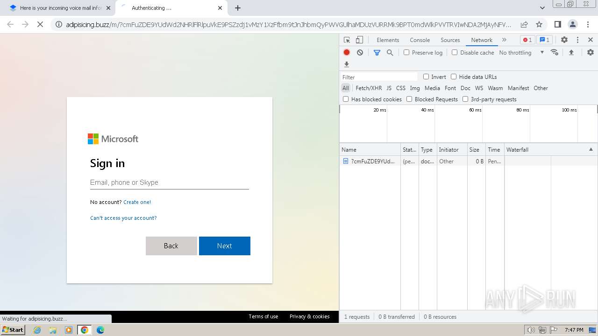Click the Next button

pyautogui.click(x=225, y=246)
